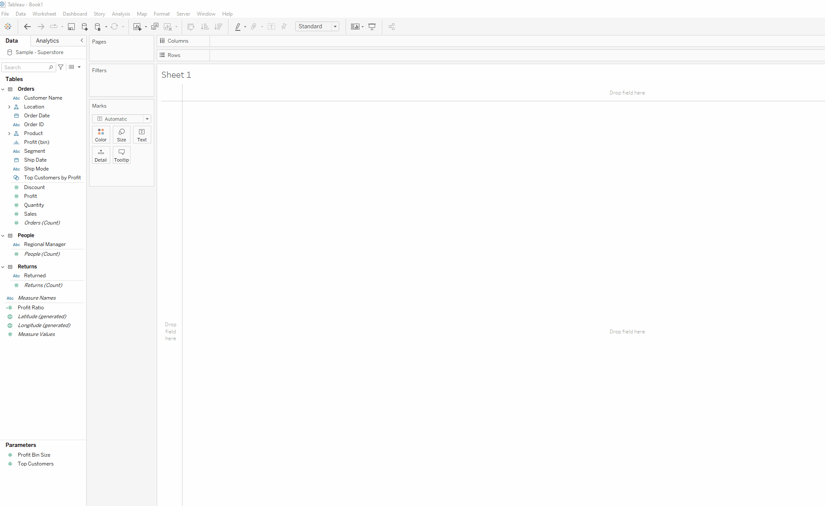This screenshot has width=825, height=506.
Task: Click the Undo back arrow
Action: 27,27
